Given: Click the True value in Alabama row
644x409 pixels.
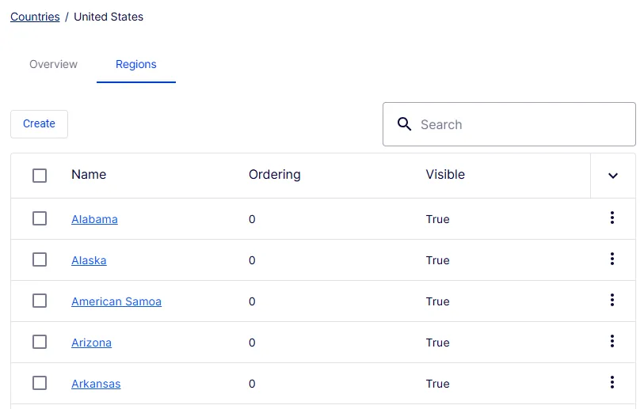Looking at the screenshot, I should coord(437,219).
